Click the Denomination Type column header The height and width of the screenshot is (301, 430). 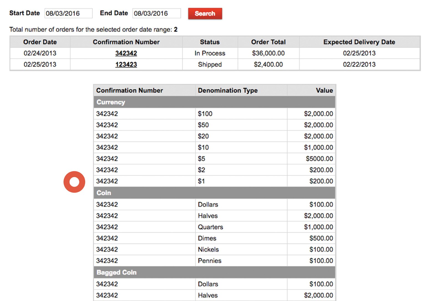(x=228, y=90)
